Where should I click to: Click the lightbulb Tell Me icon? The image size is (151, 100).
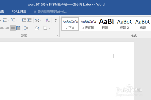[35, 11]
